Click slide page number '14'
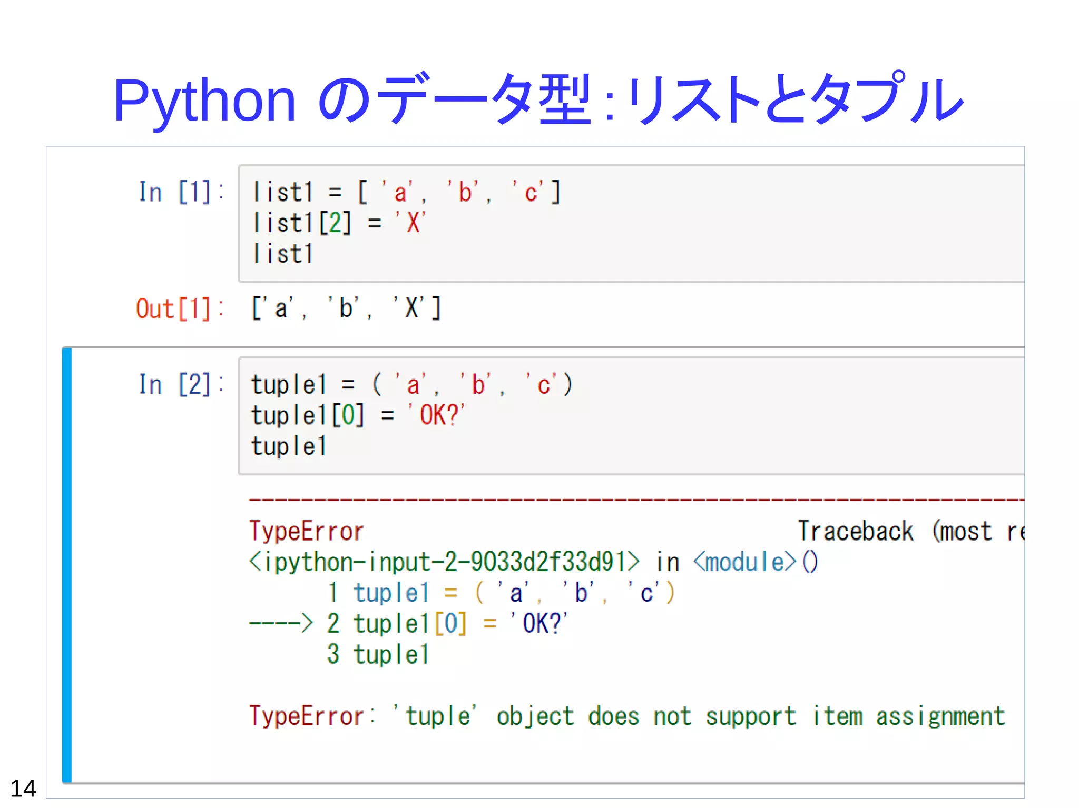 point(23,789)
